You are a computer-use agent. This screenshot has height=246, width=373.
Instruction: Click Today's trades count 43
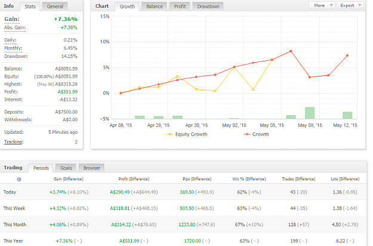pyautogui.click(x=293, y=192)
